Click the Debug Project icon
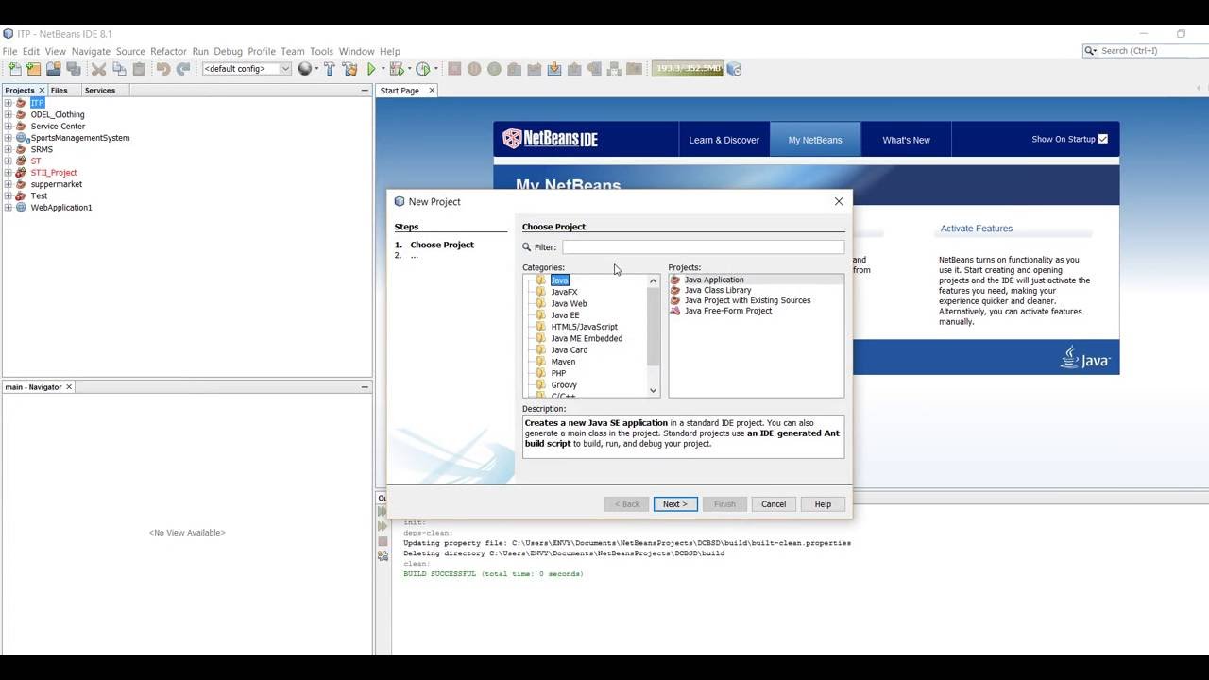This screenshot has width=1209, height=680. (397, 69)
